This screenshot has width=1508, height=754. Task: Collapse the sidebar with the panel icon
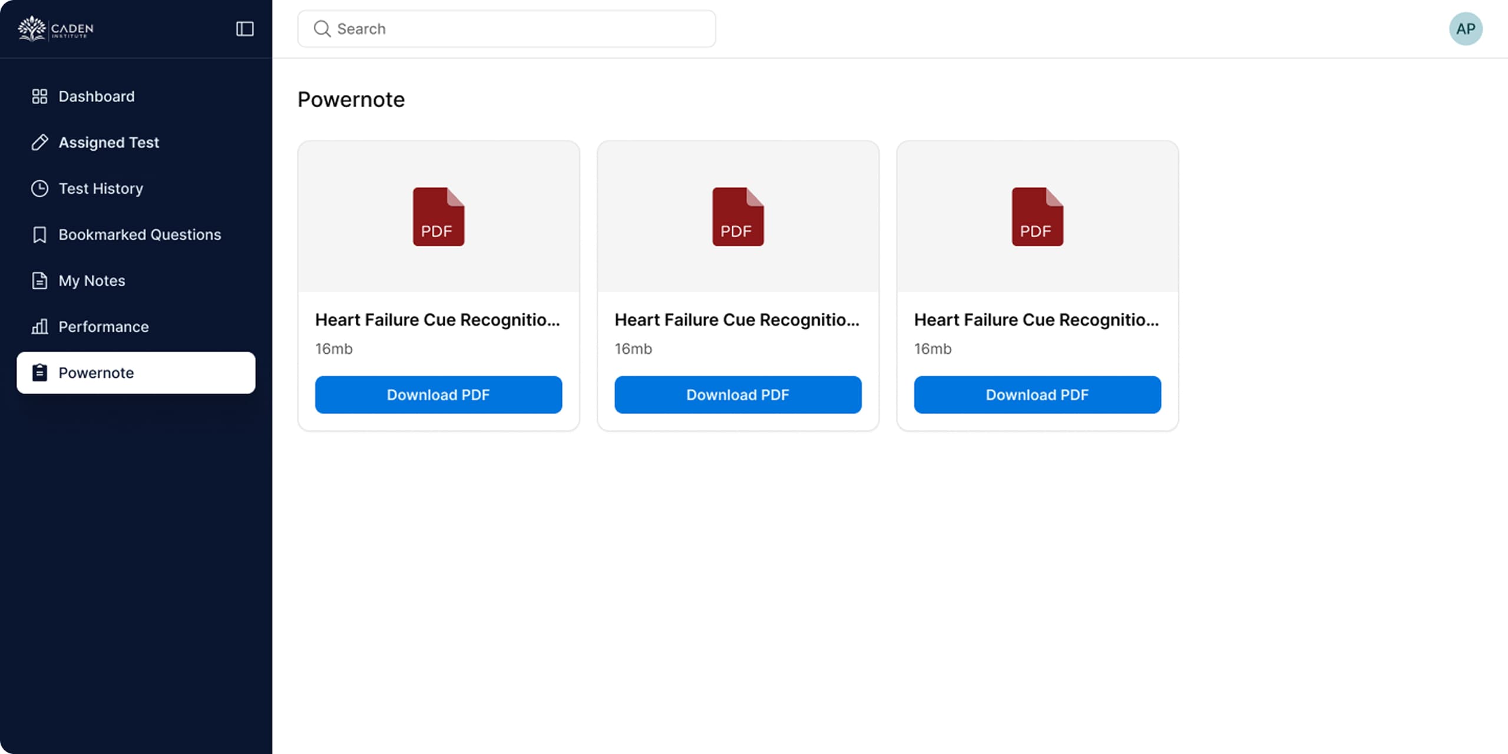tap(244, 29)
